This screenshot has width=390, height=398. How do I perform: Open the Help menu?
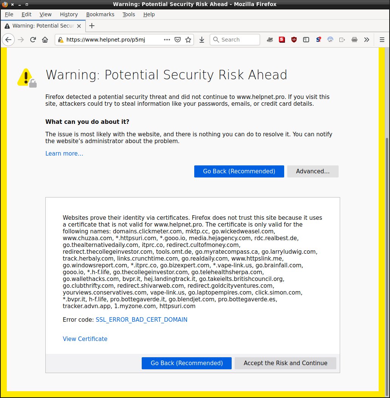149,14
